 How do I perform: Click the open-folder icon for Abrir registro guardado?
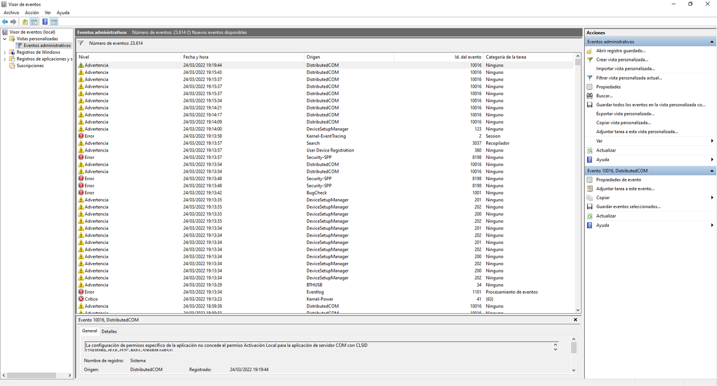pyautogui.click(x=590, y=51)
